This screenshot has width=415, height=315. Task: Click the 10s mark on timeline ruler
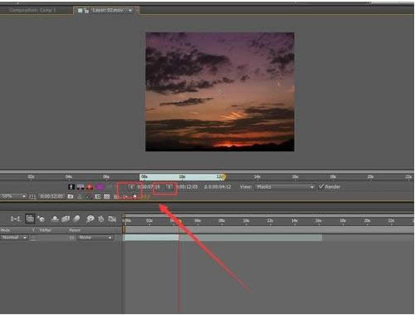coord(246,221)
